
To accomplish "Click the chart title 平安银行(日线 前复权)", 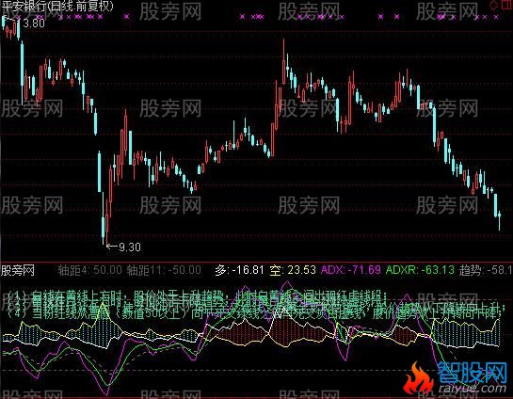I will pos(56,7).
